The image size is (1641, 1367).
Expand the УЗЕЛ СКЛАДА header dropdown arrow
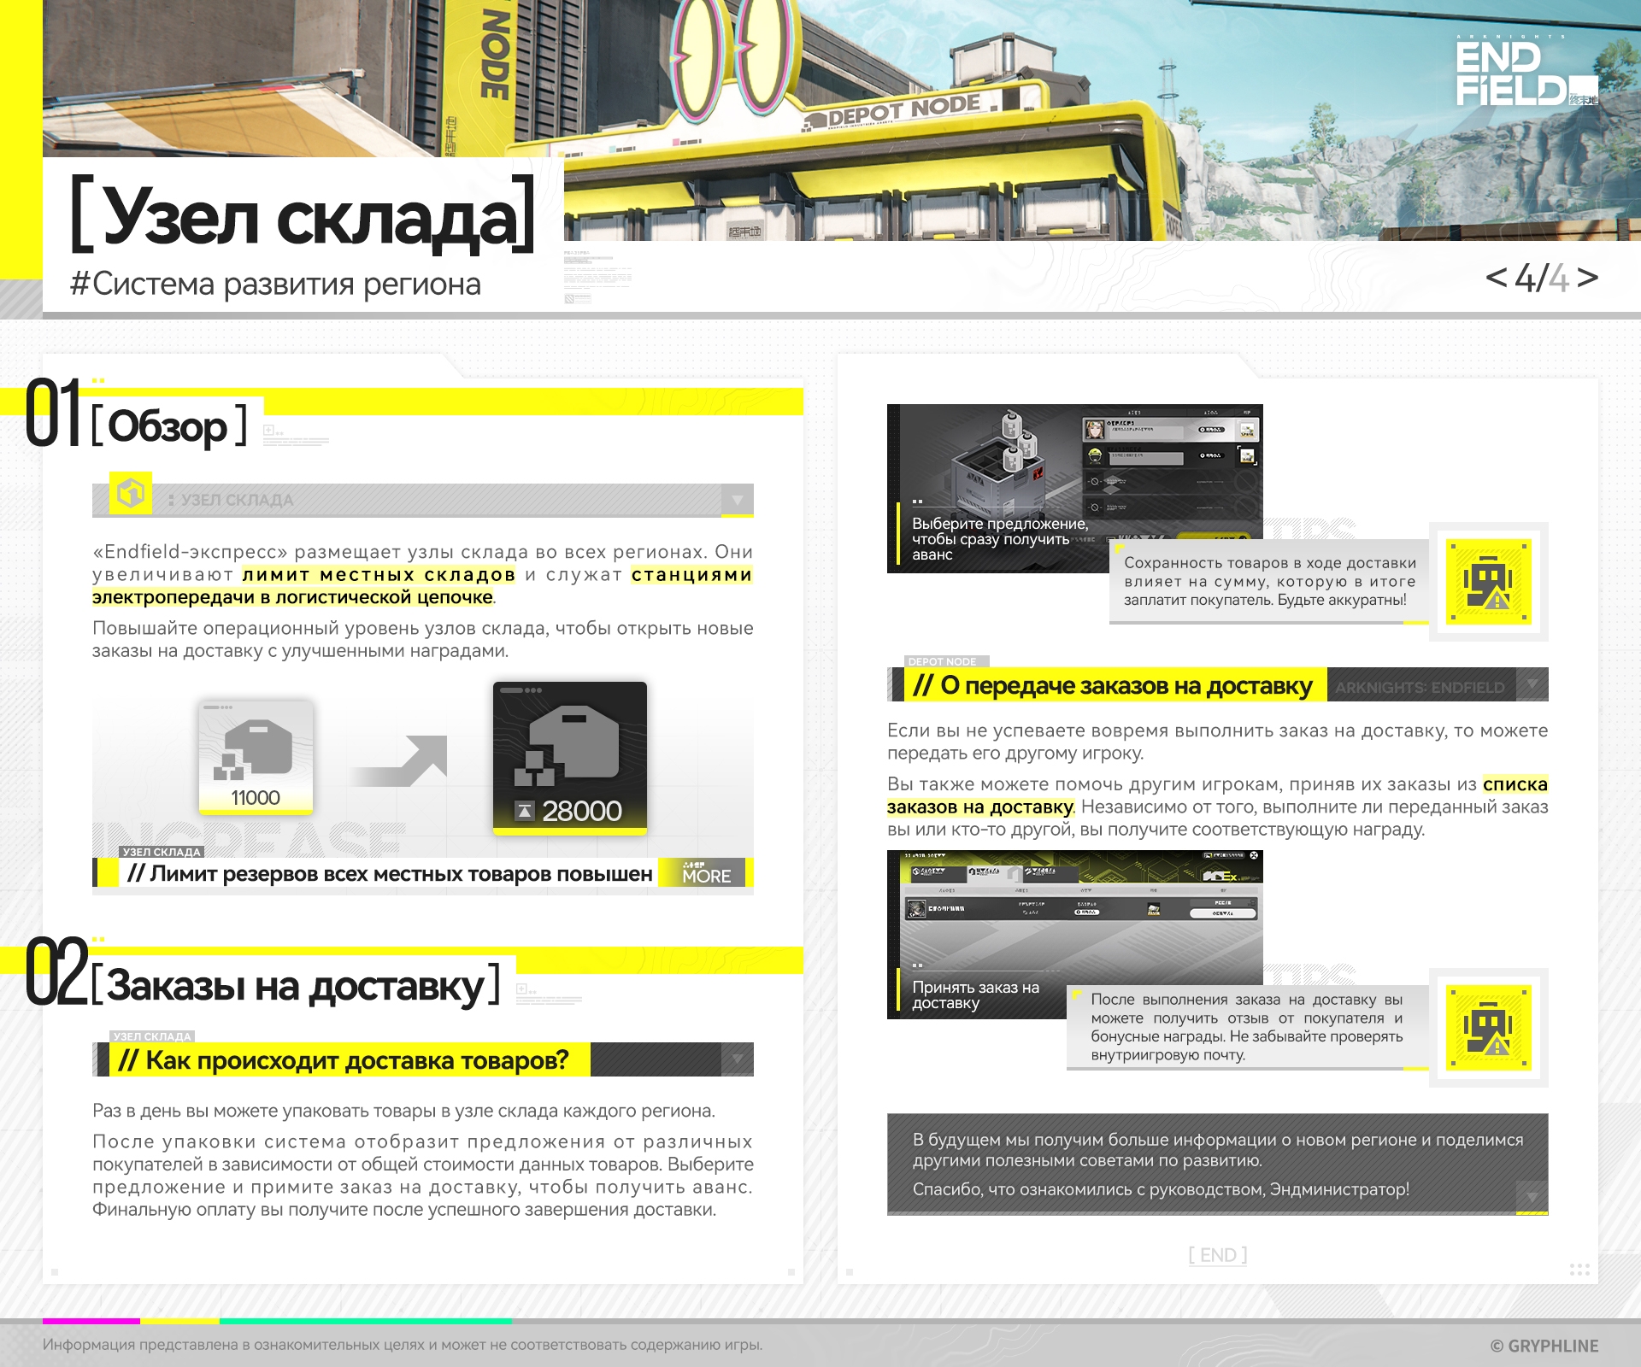pyautogui.click(x=737, y=499)
